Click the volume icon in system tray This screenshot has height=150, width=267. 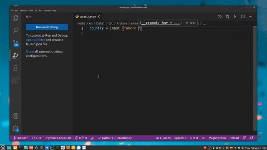coord(239,148)
